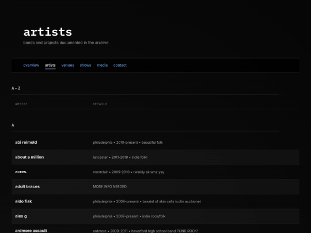The image size is (311, 233).
Task: Open the overview nav link
Action: tap(31, 65)
